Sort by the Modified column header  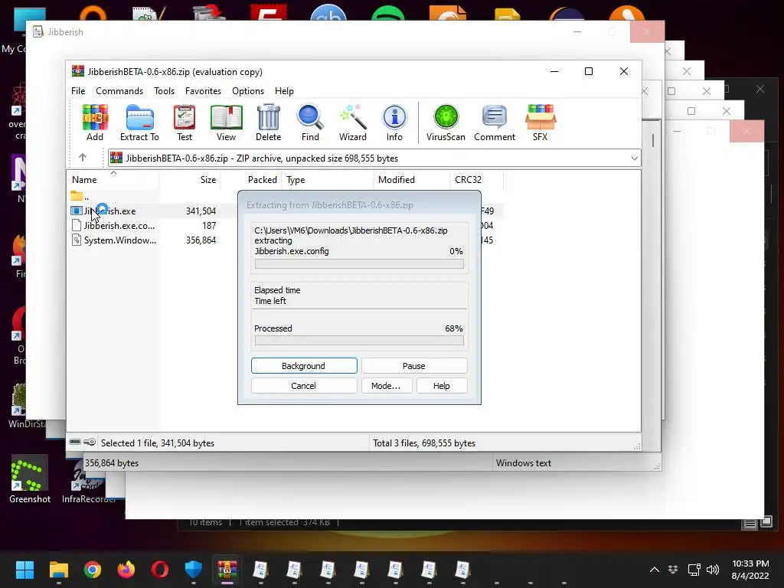pos(411,179)
